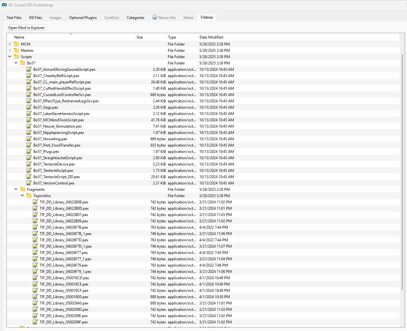Screen dimensions: 407x331
Task: Click the 20.61 KiB size cell
Action: point(158,177)
